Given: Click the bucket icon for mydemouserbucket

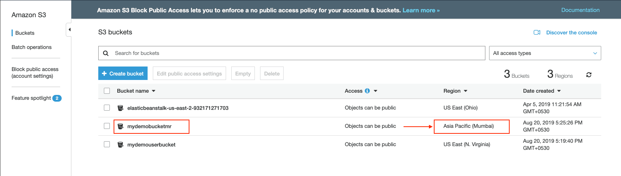Looking at the screenshot, I should click(x=120, y=145).
